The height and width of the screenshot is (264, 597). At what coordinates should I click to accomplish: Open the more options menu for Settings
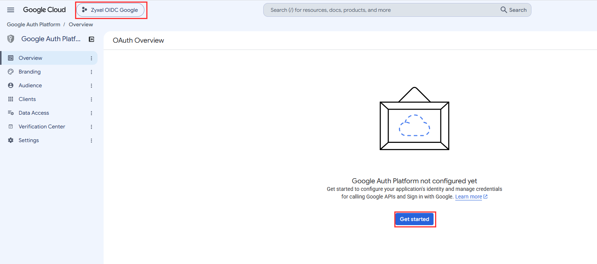(x=91, y=141)
